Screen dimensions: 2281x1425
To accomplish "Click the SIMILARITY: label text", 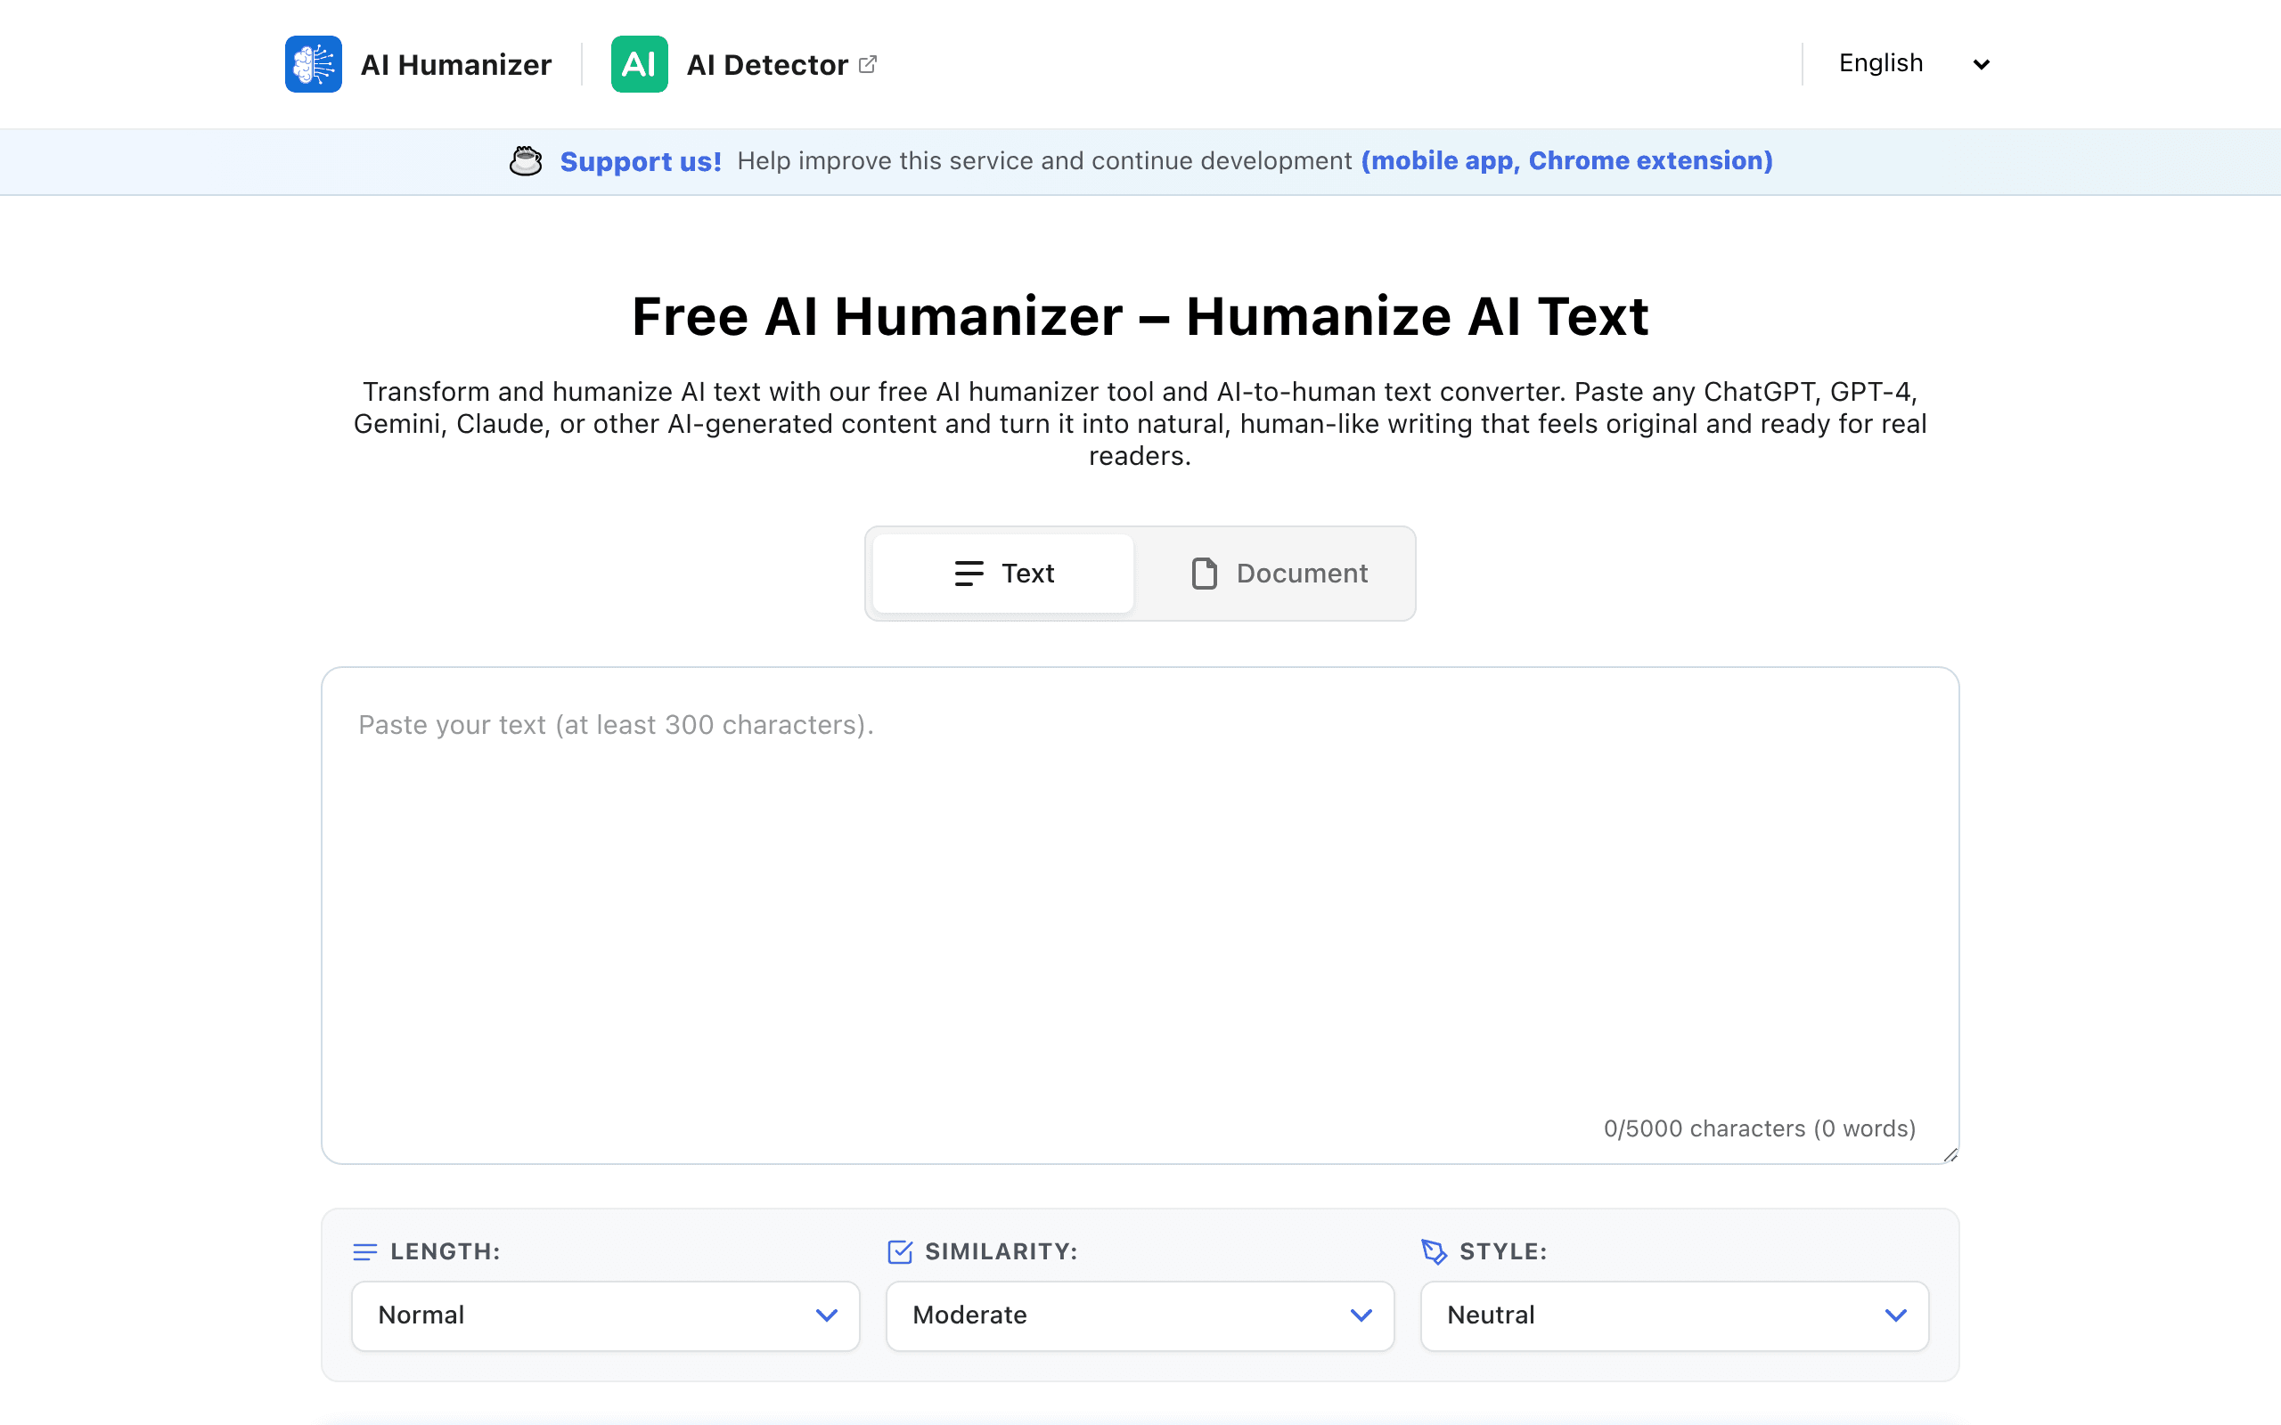I will click(1001, 1251).
